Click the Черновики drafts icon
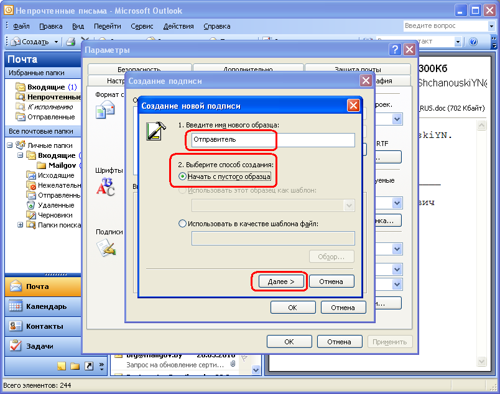 click(31, 215)
